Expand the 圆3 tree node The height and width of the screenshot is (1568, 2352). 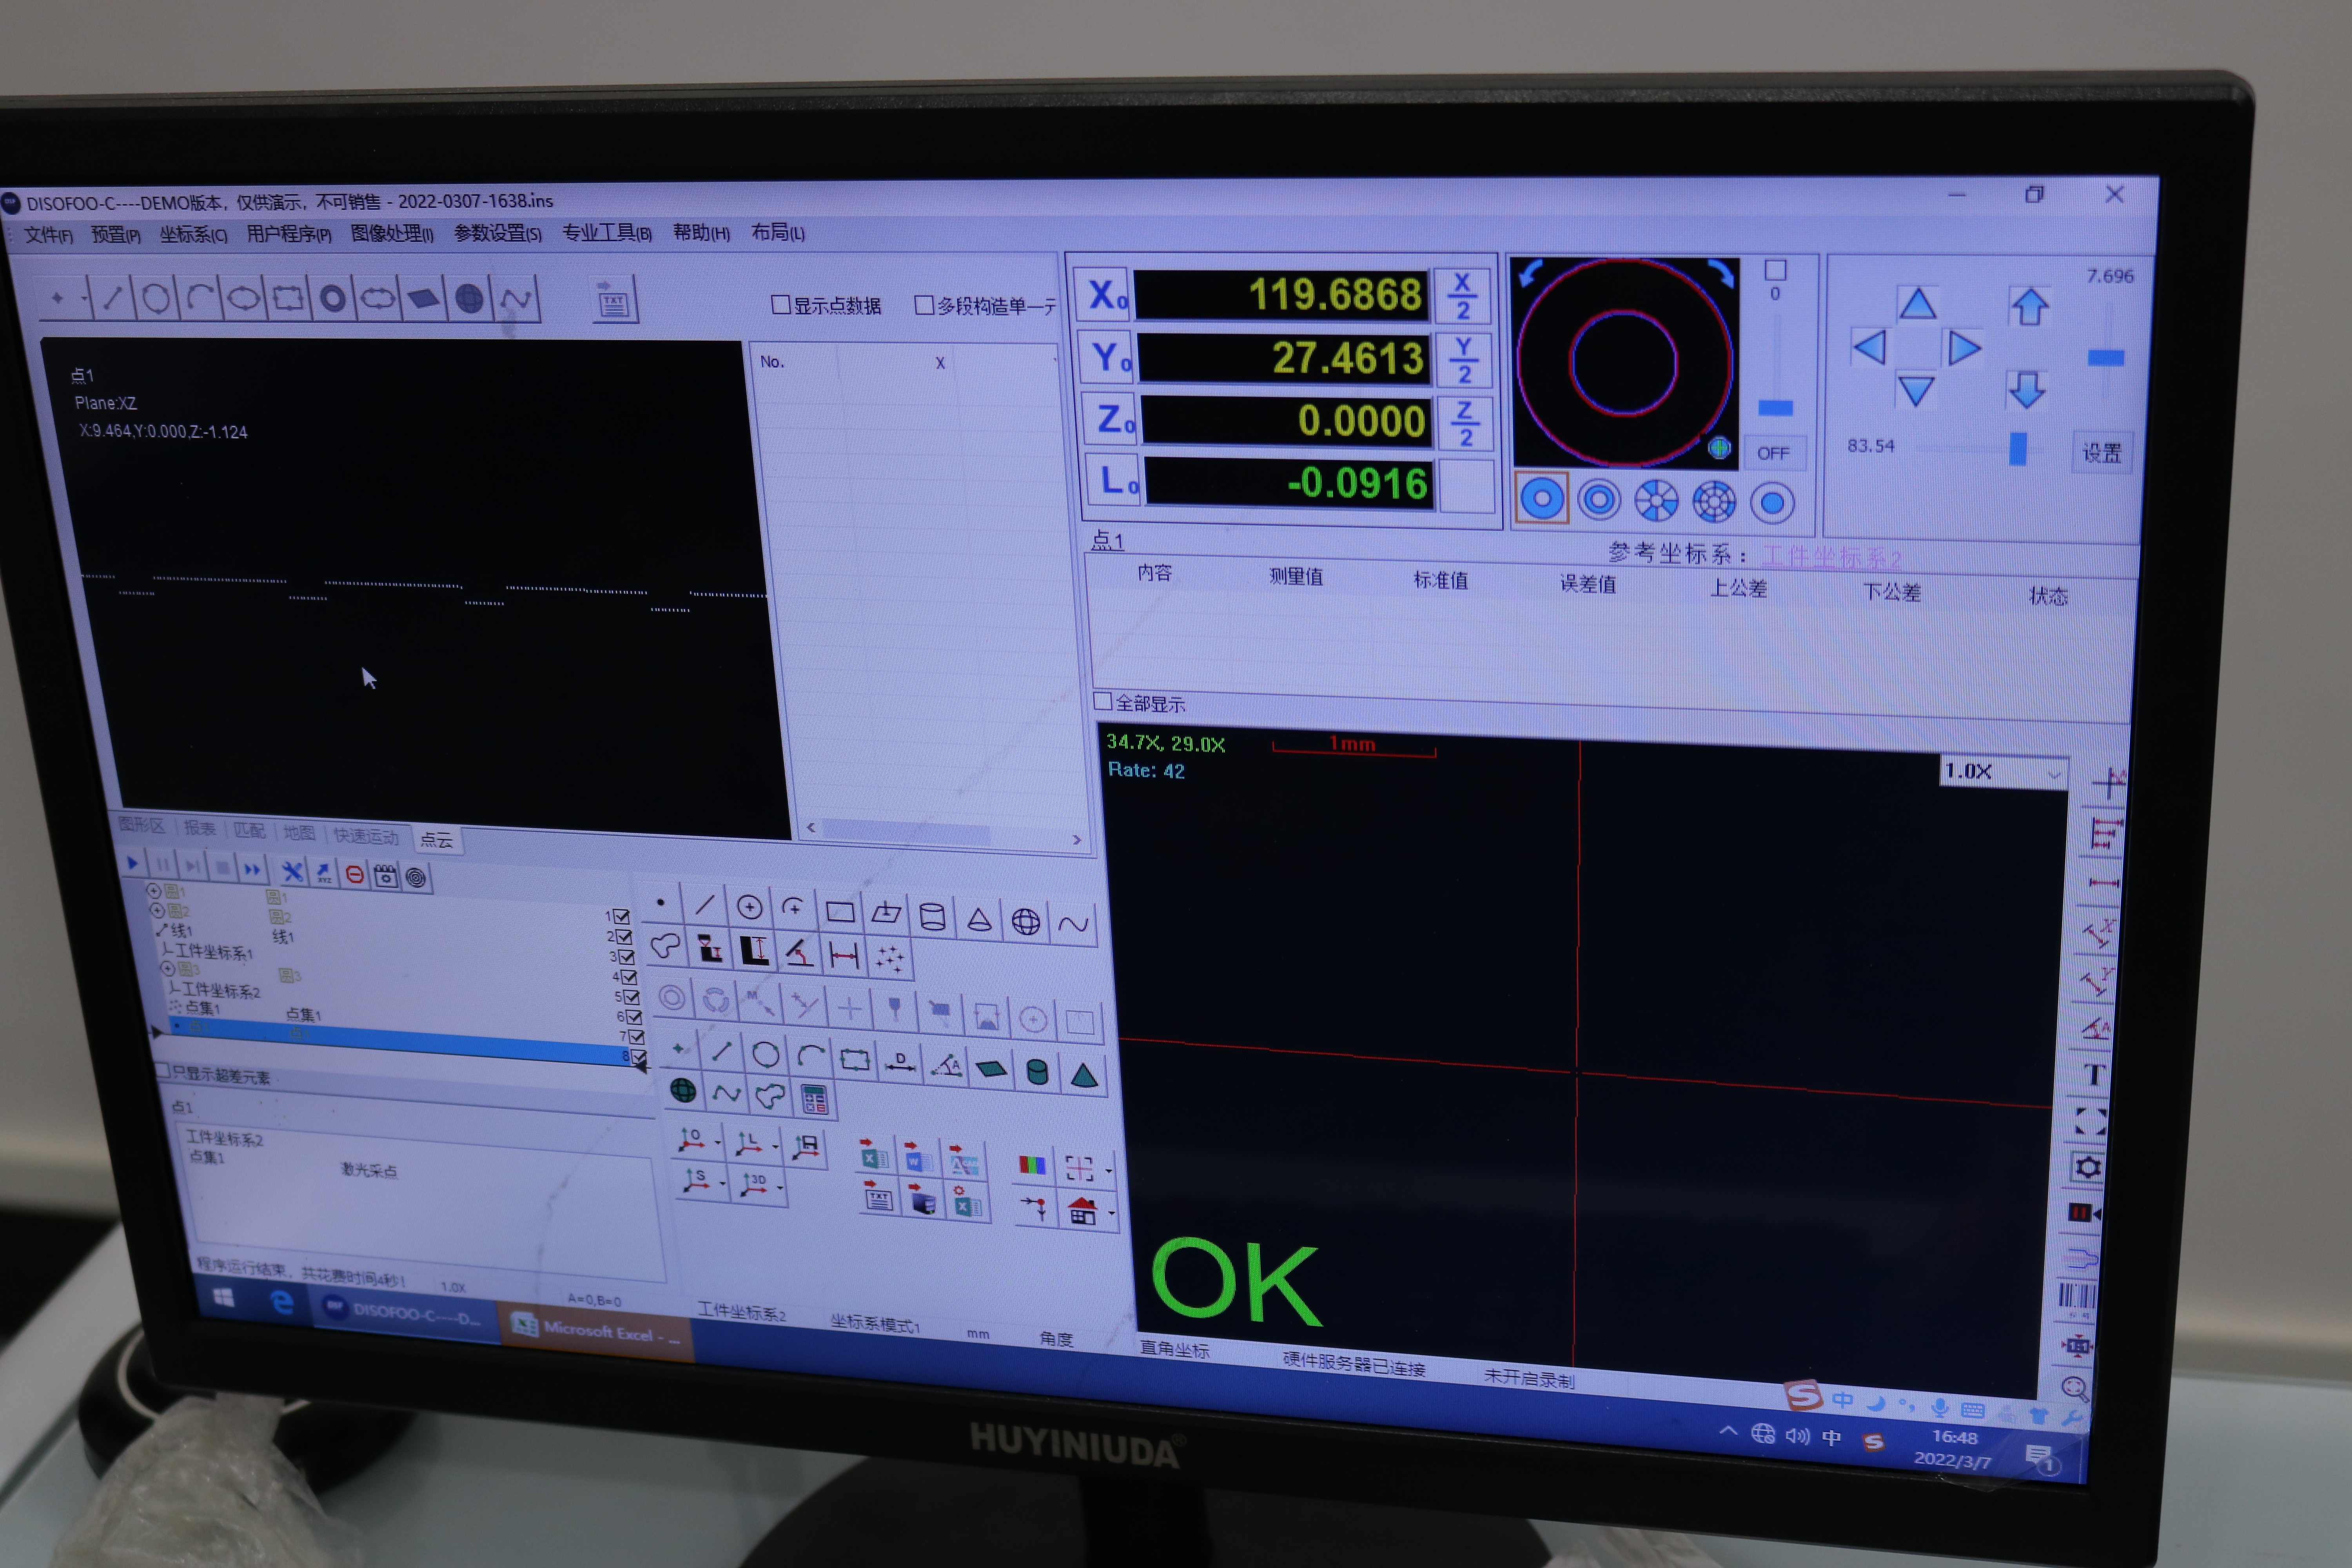pos(168,969)
